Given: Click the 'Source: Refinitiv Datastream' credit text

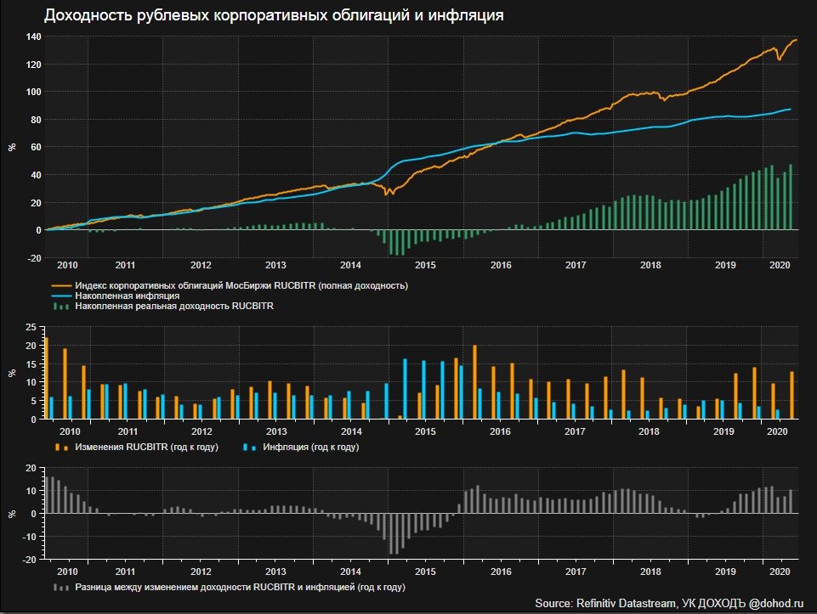Looking at the screenshot, I should (x=605, y=604).
